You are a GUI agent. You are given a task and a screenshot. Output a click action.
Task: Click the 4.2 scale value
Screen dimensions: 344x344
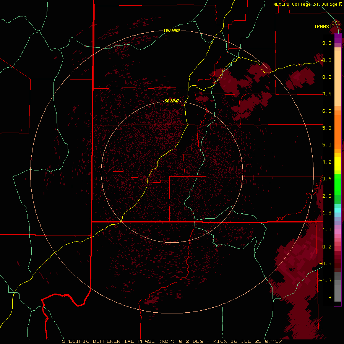[x=327, y=162]
